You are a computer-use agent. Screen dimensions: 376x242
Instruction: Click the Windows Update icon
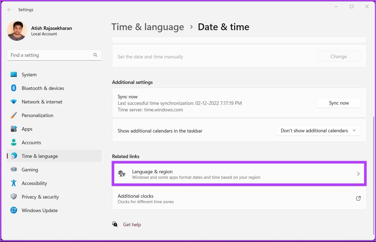pyautogui.click(x=14, y=210)
